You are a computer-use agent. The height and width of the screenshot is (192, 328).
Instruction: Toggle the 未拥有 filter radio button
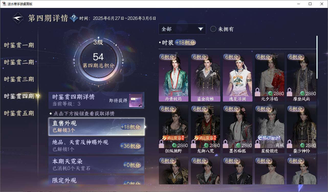pos(213,29)
